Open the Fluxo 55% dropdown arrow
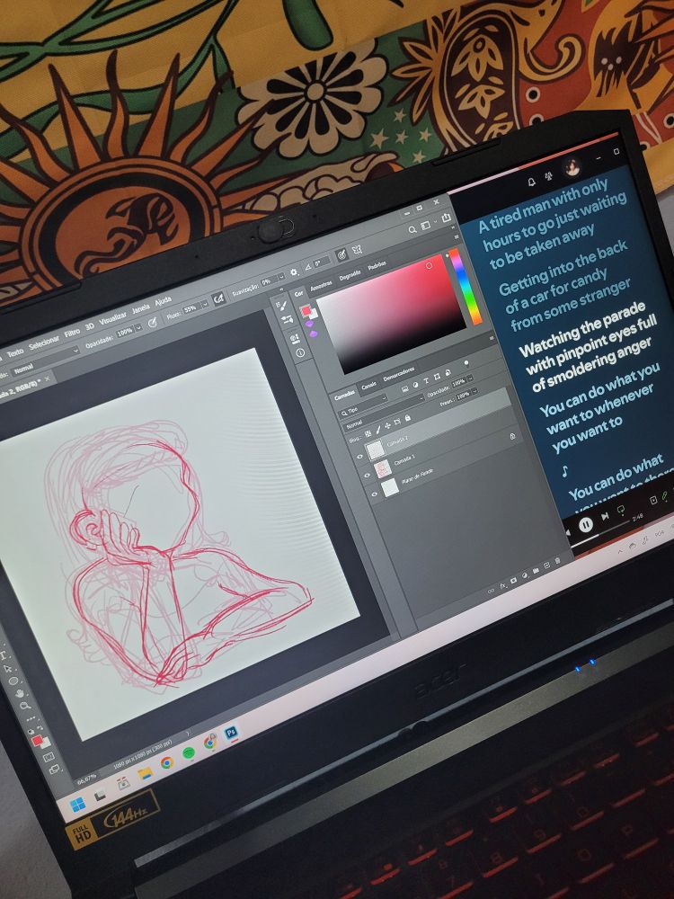This screenshot has width=674, height=899. [205, 304]
